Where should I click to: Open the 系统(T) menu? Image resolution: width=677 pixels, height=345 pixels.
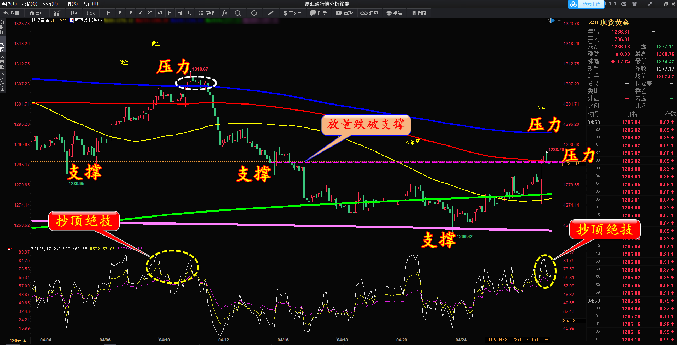[x=9, y=4]
